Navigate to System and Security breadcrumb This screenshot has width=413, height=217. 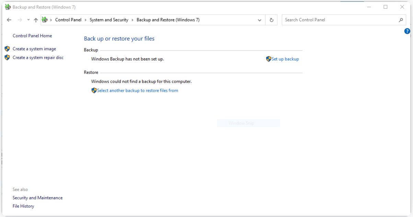(x=109, y=20)
